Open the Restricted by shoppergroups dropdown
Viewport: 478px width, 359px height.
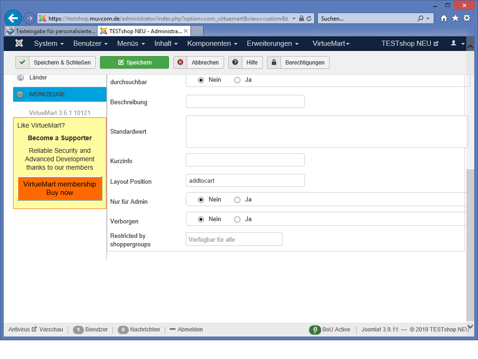234,239
